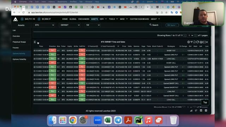
Task: Open Launchpad from the Dock
Action: coord(63,120)
